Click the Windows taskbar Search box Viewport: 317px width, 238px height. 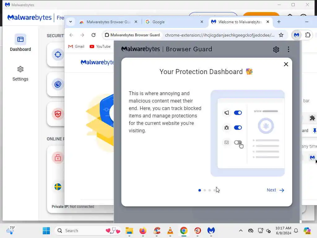pyautogui.click(x=88, y=231)
